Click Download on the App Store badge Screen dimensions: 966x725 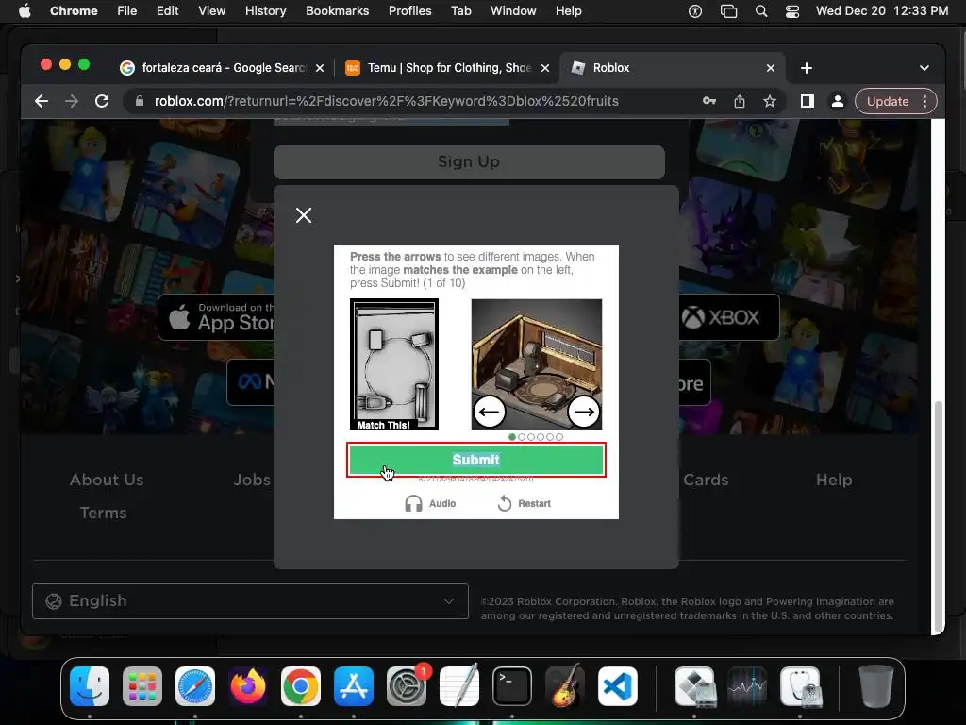[x=217, y=317]
